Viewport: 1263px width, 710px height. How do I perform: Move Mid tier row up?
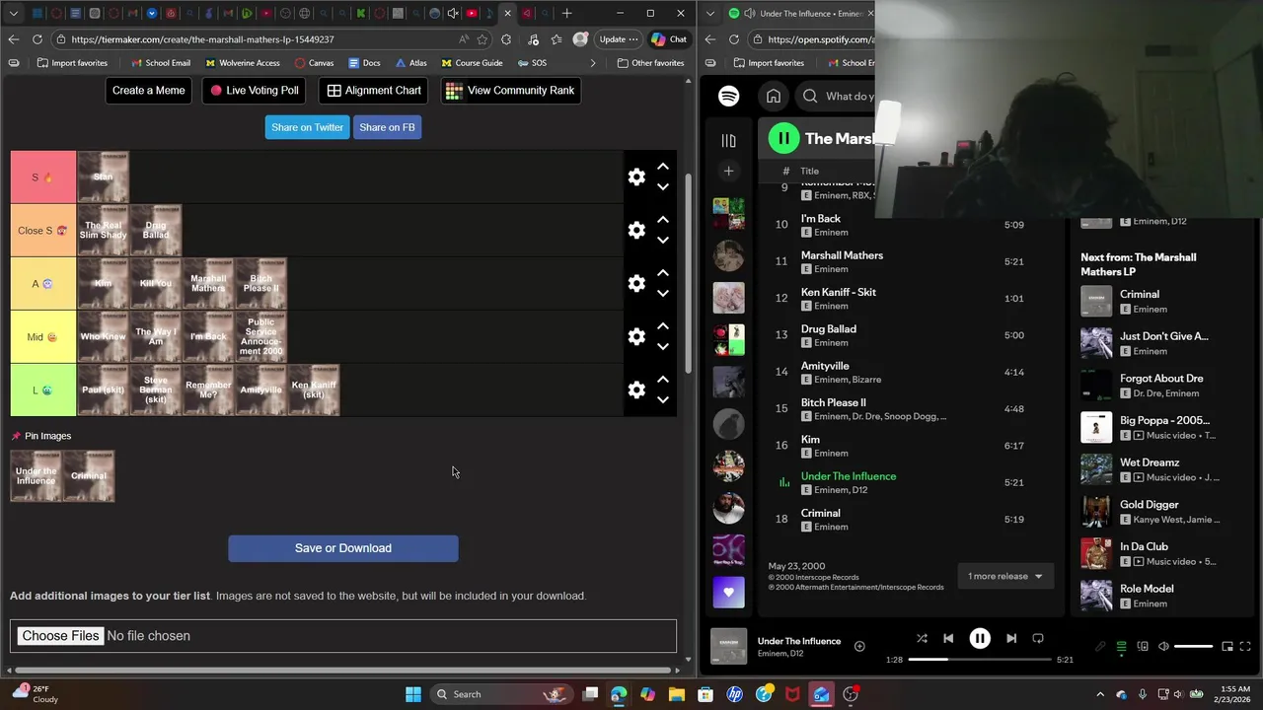pyautogui.click(x=663, y=325)
